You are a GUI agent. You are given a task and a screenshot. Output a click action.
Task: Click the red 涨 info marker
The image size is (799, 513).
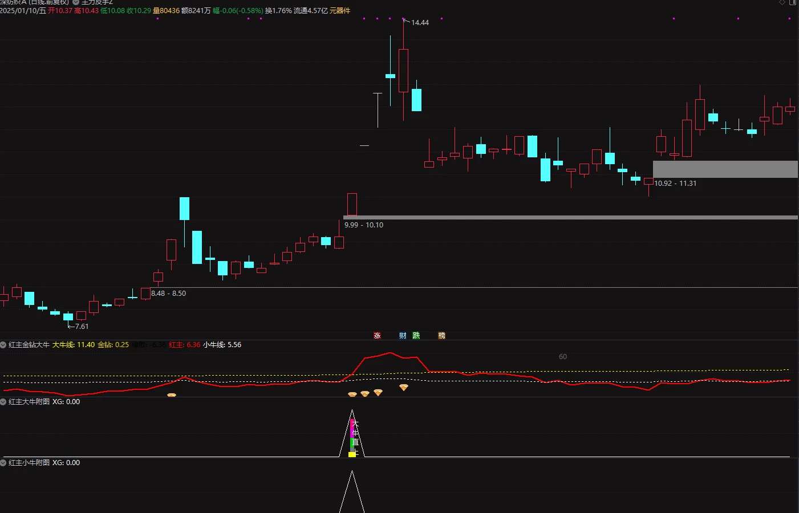coord(377,336)
